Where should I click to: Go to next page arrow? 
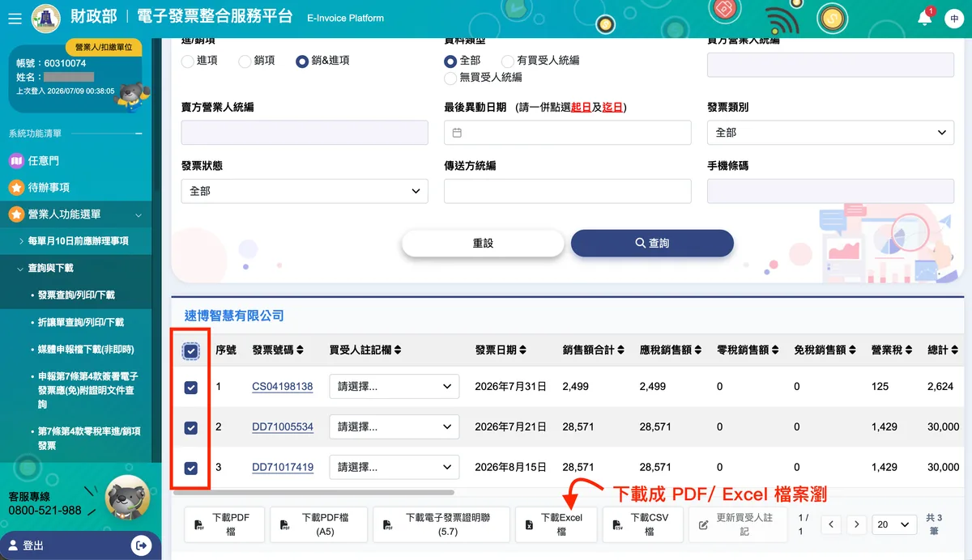(857, 524)
